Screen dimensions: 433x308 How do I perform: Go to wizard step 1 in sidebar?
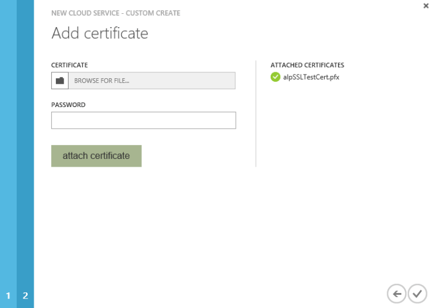tap(8, 296)
